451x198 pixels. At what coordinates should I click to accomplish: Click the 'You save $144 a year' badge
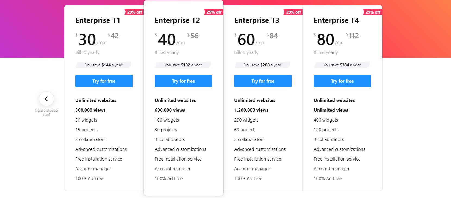click(x=104, y=65)
